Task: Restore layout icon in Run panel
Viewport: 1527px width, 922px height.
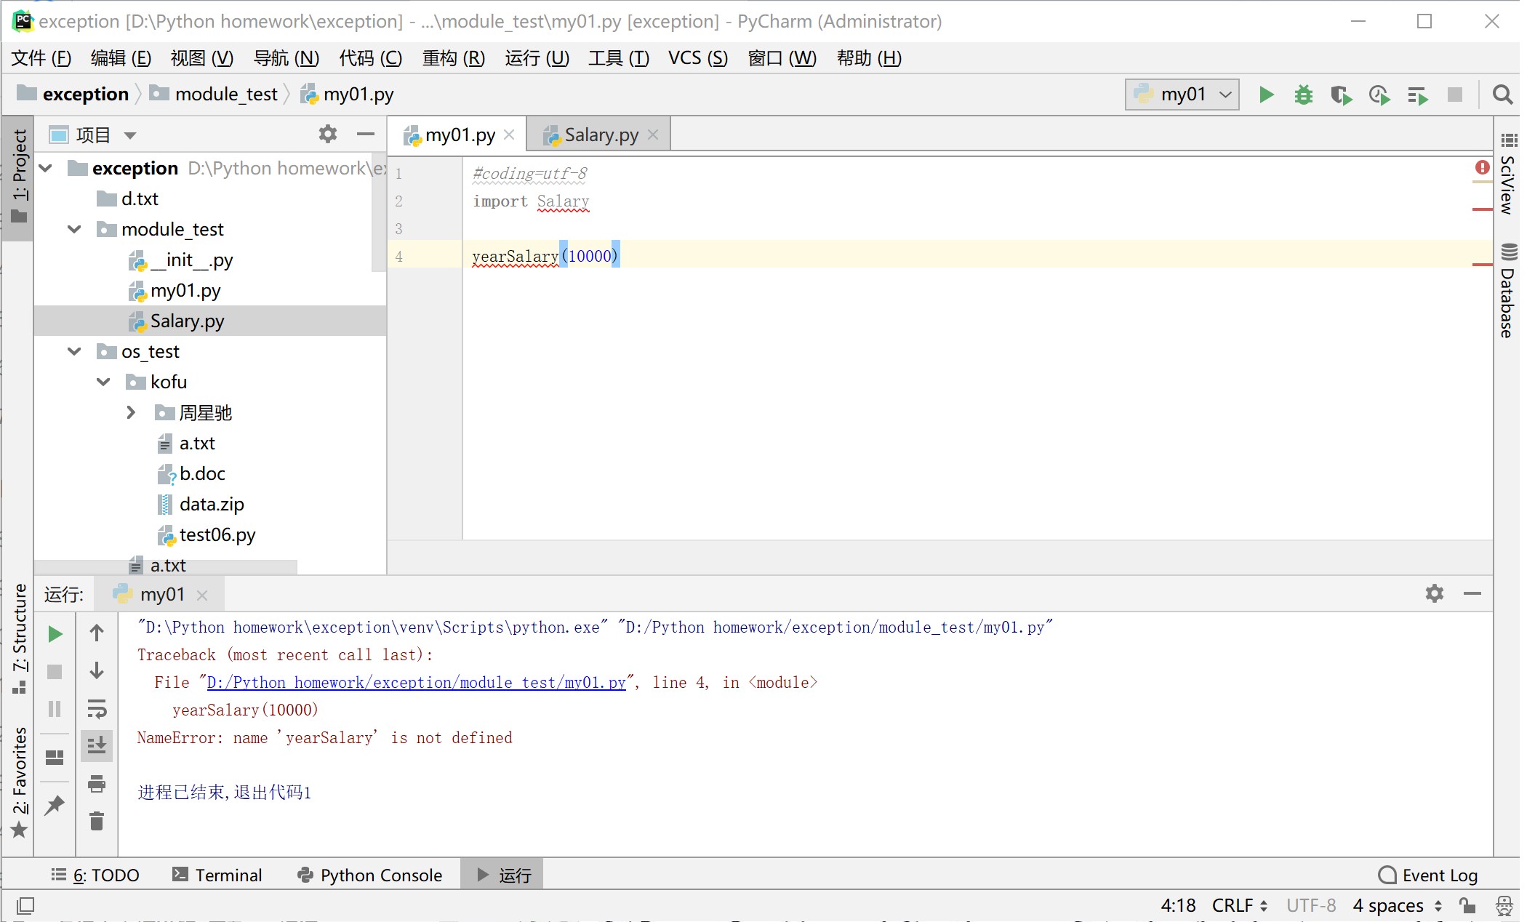Action: click(x=55, y=758)
